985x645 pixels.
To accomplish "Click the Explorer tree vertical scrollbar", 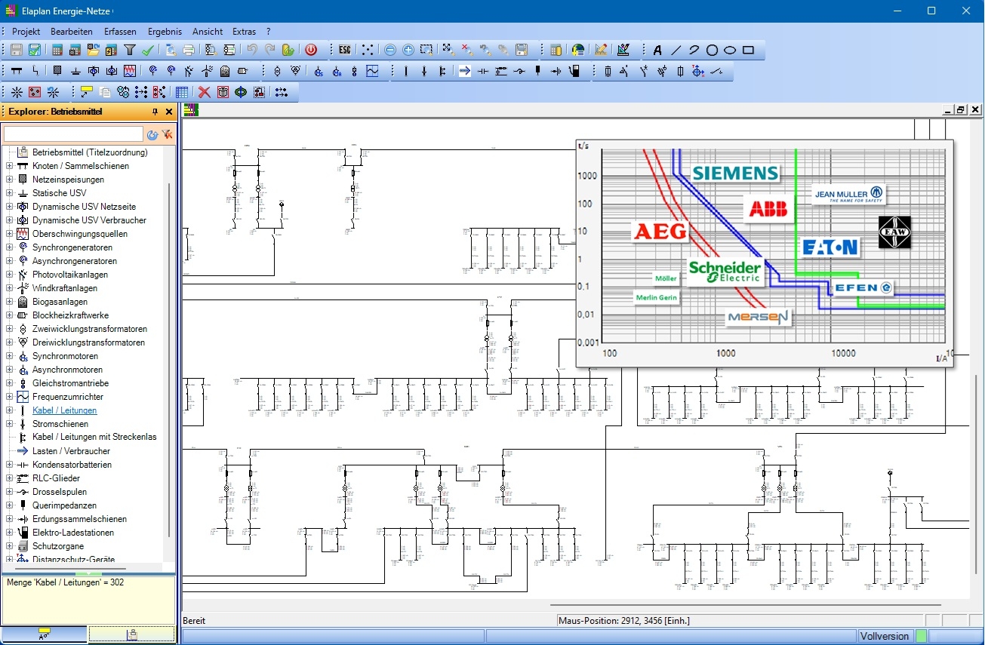I will coord(169,358).
